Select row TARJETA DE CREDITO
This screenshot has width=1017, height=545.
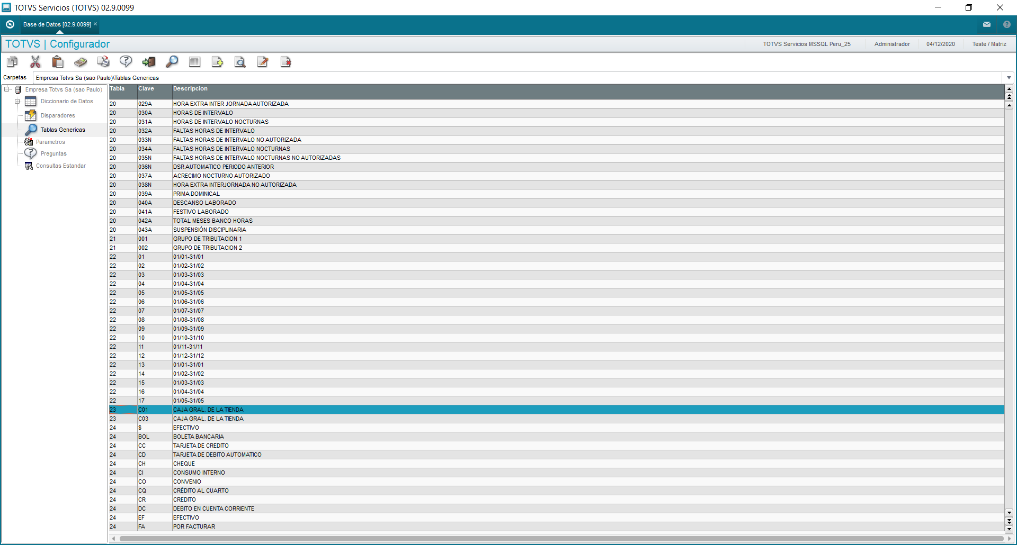556,446
